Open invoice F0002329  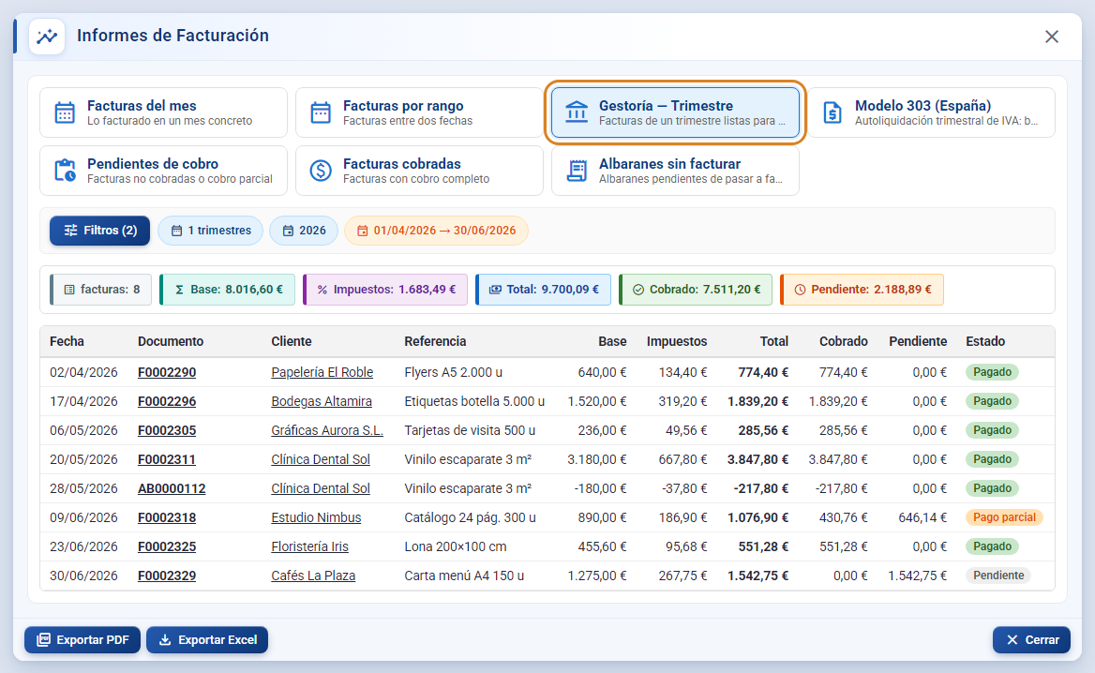[x=167, y=576]
